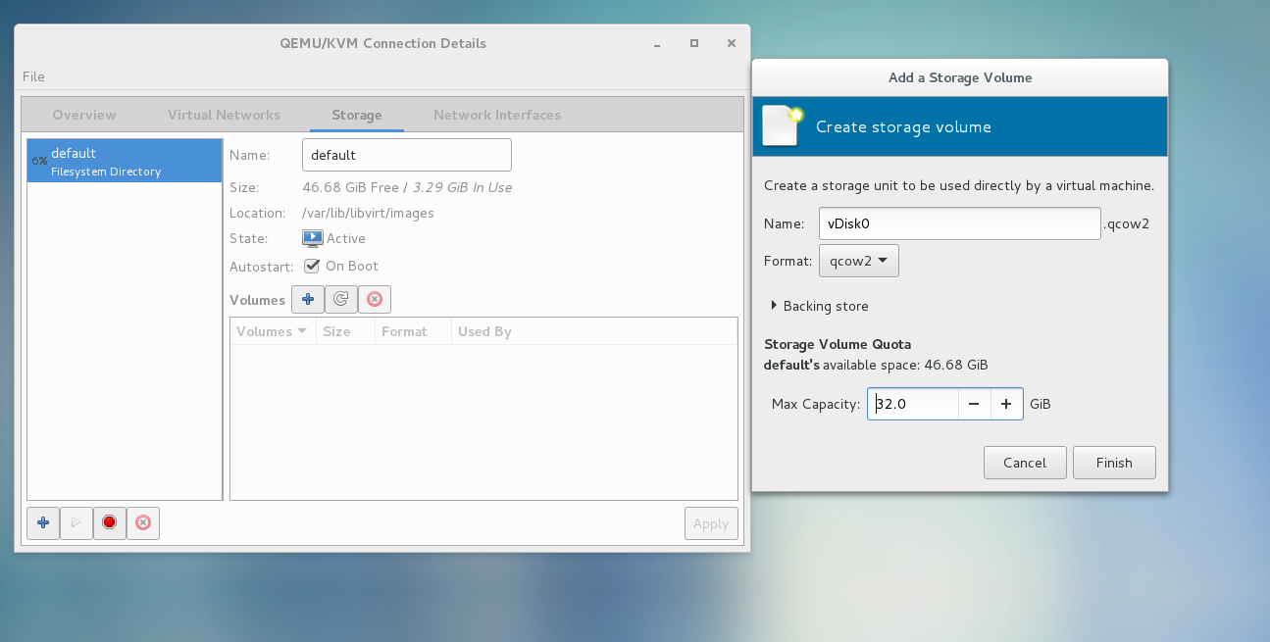Expand the Backing store section

point(821,306)
